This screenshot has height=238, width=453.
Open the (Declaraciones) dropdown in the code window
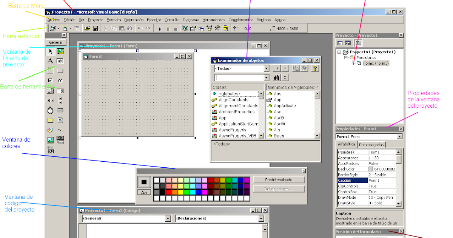click(x=261, y=218)
